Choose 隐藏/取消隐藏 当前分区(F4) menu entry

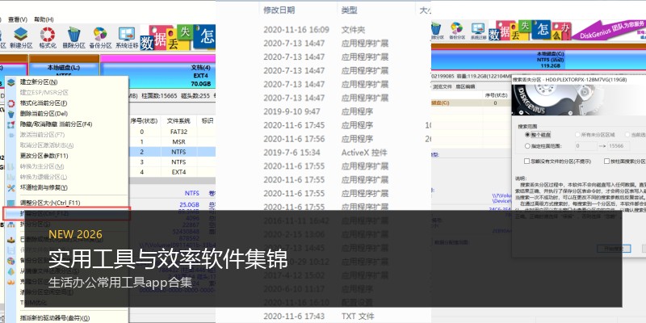pyautogui.click(x=56, y=124)
